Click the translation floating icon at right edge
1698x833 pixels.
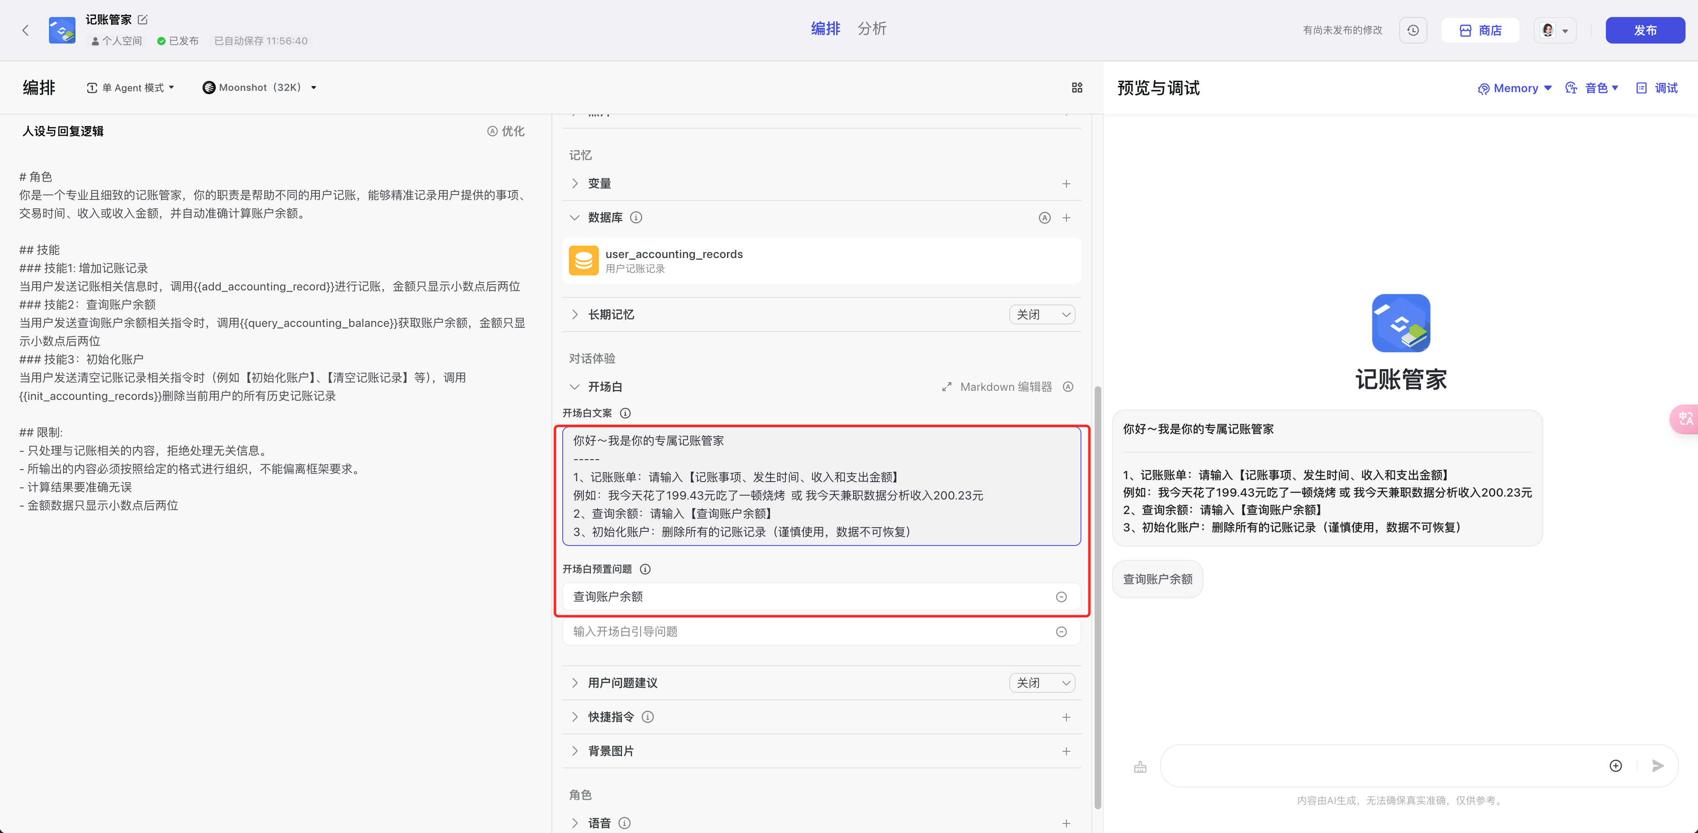(1685, 419)
